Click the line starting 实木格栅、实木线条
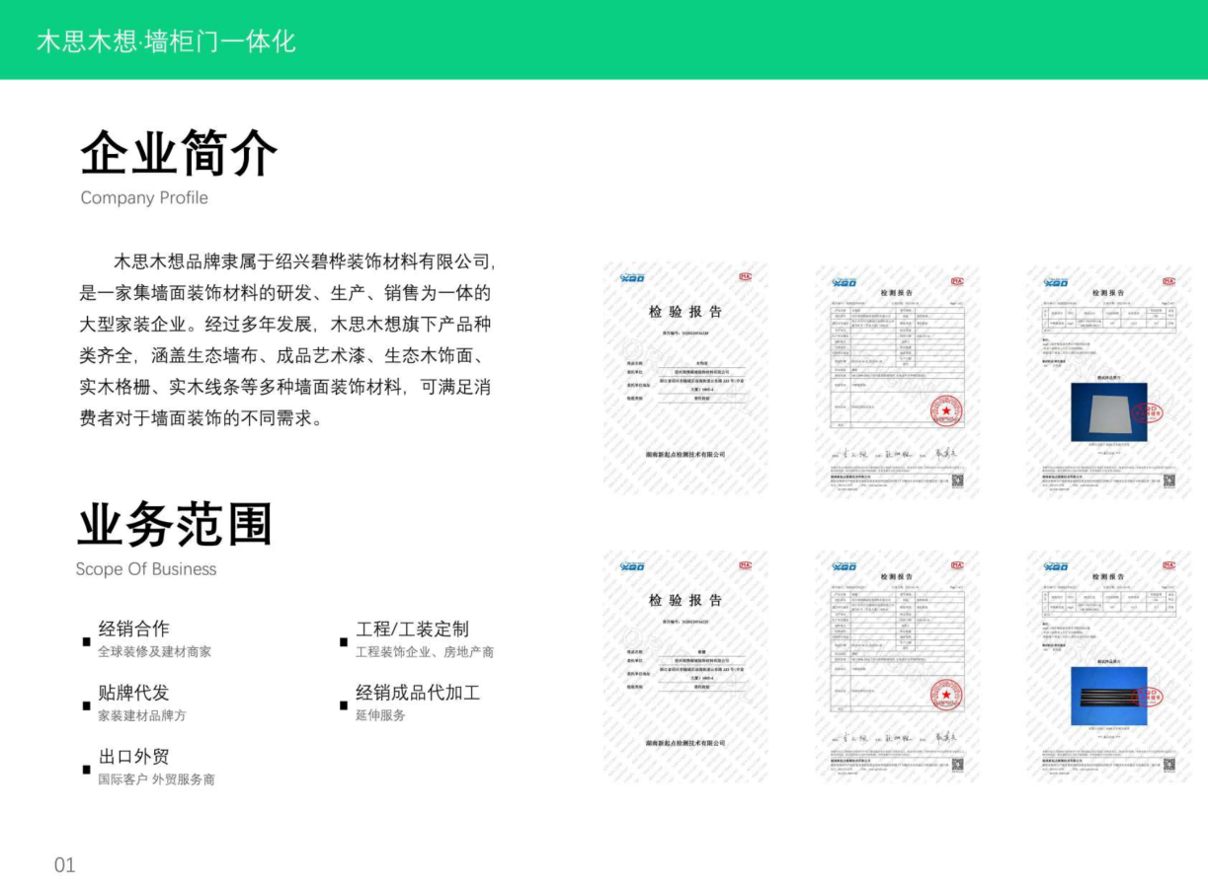Viewport: 1208px width, 888px height. [285, 387]
